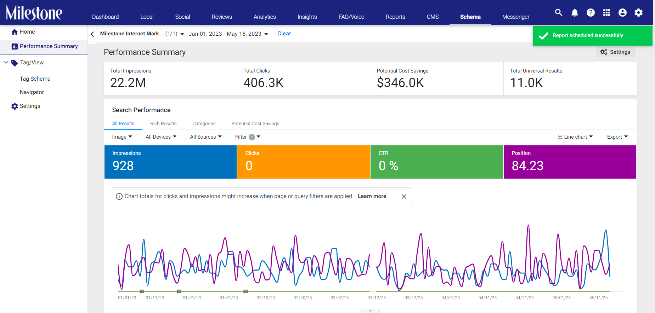
Task: Click the info icon in chart notice
Action: (x=119, y=196)
